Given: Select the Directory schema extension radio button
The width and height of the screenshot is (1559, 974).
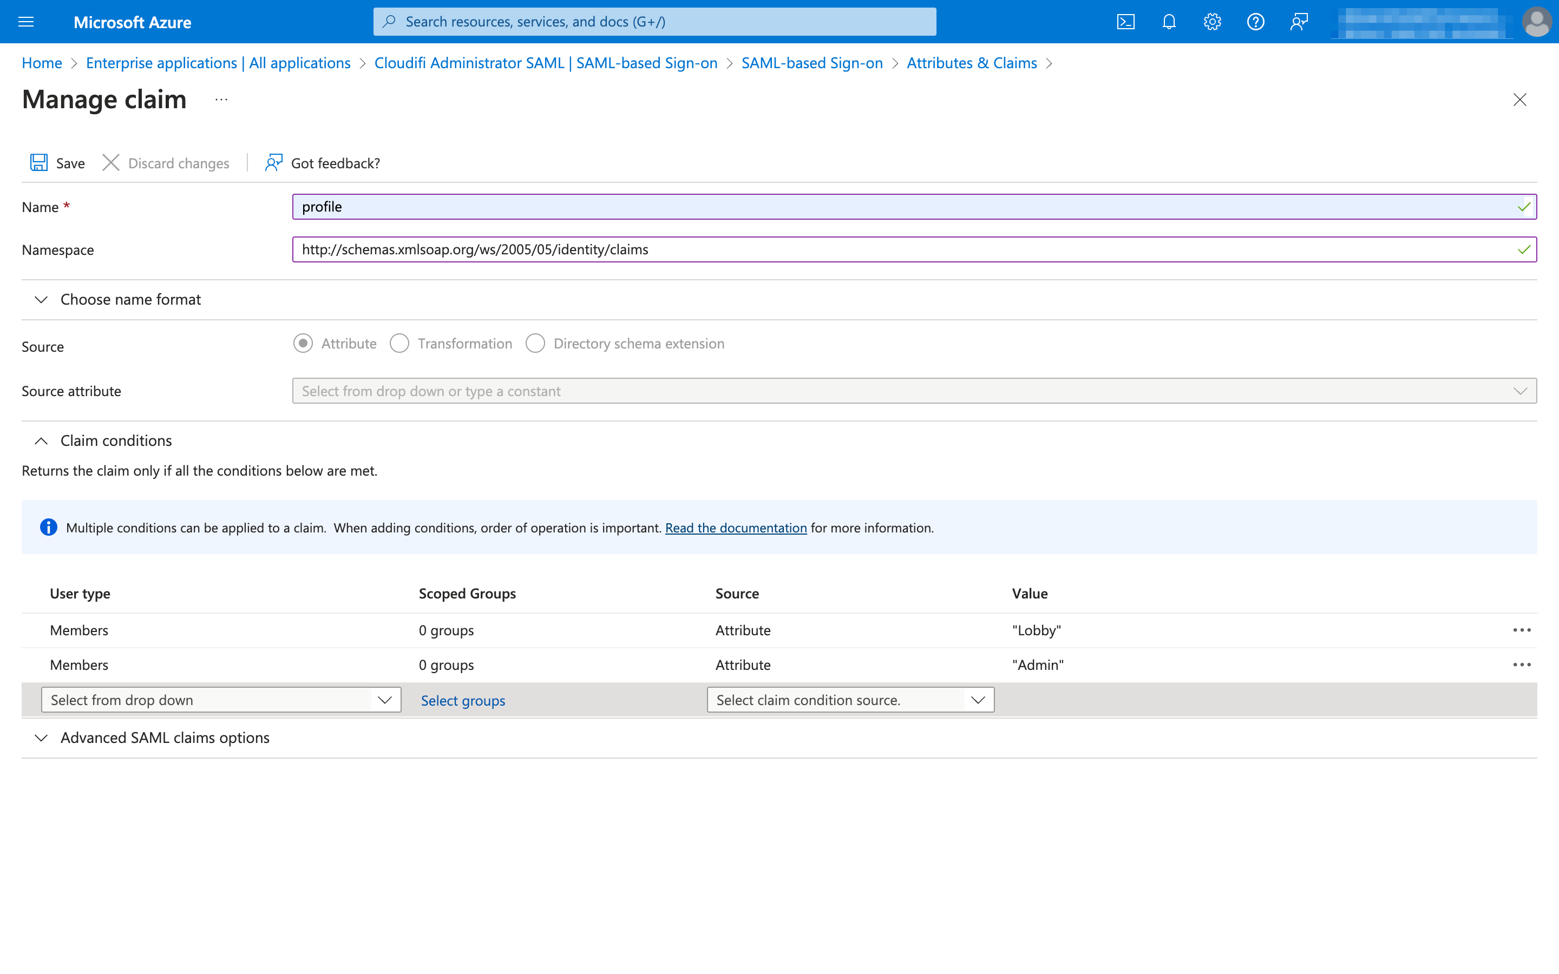Looking at the screenshot, I should pyautogui.click(x=535, y=344).
